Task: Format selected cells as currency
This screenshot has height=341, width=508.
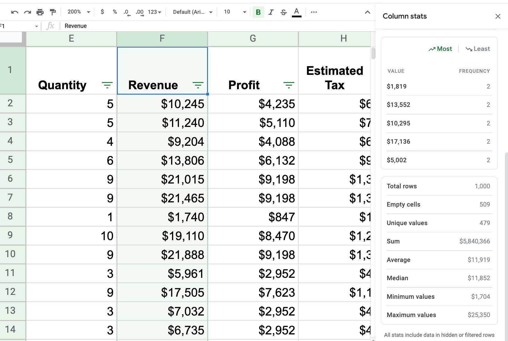Action: [x=102, y=12]
